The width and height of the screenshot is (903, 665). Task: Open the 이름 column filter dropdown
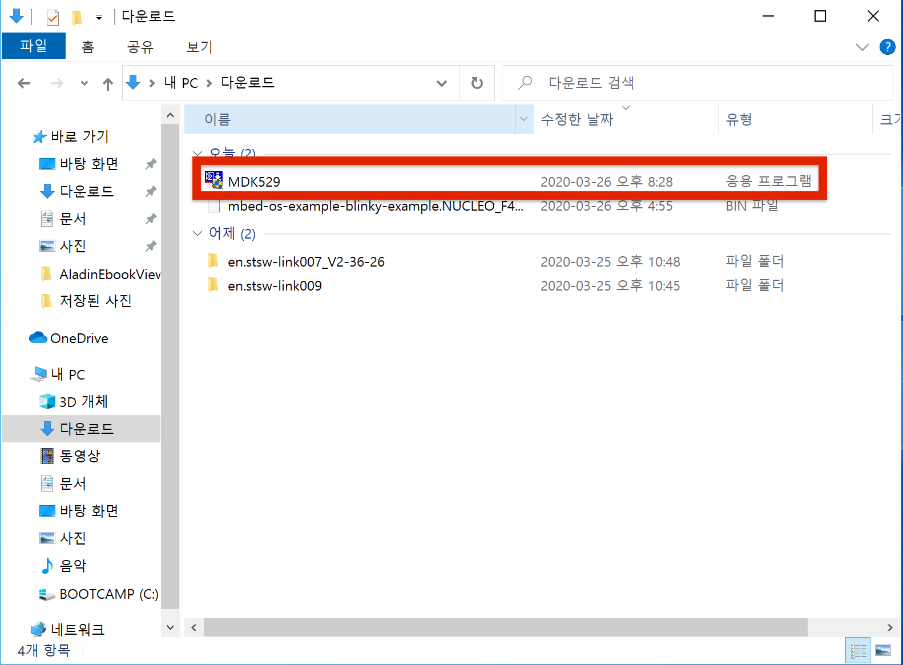point(523,119)
